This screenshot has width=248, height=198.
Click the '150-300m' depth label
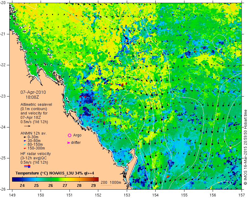click(x=36, y=148)
